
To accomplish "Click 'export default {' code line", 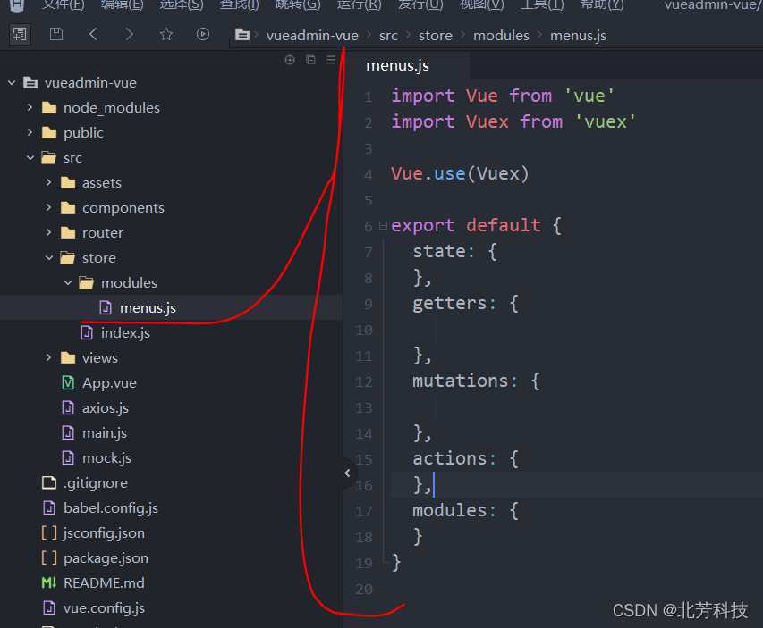I will pos(477,225).
